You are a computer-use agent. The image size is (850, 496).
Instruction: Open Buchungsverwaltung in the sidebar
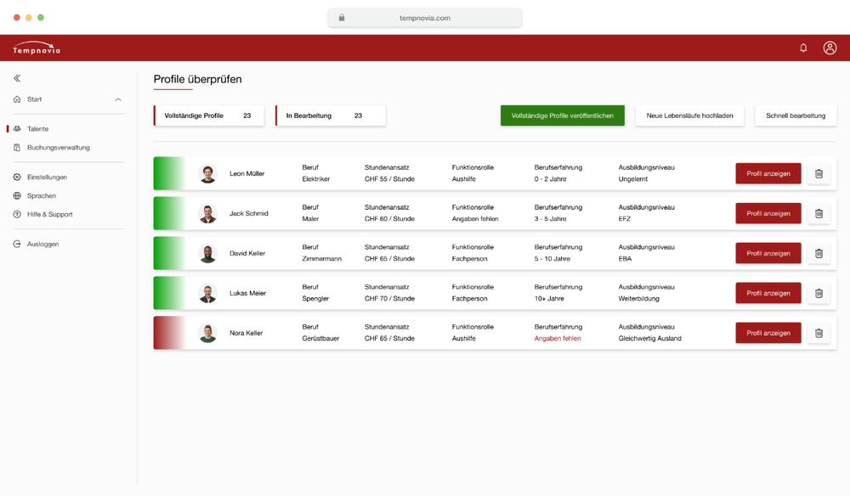59,147
